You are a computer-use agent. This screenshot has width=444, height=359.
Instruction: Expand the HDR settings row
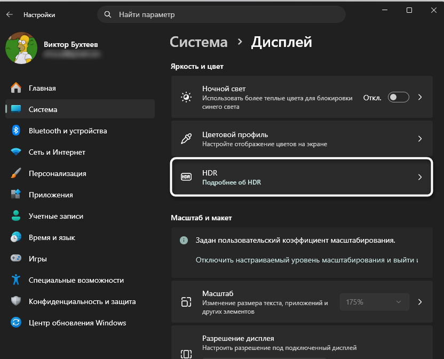coord(419,177)
